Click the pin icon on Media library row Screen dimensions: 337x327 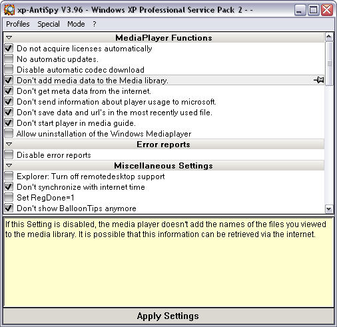pos(319,80)
